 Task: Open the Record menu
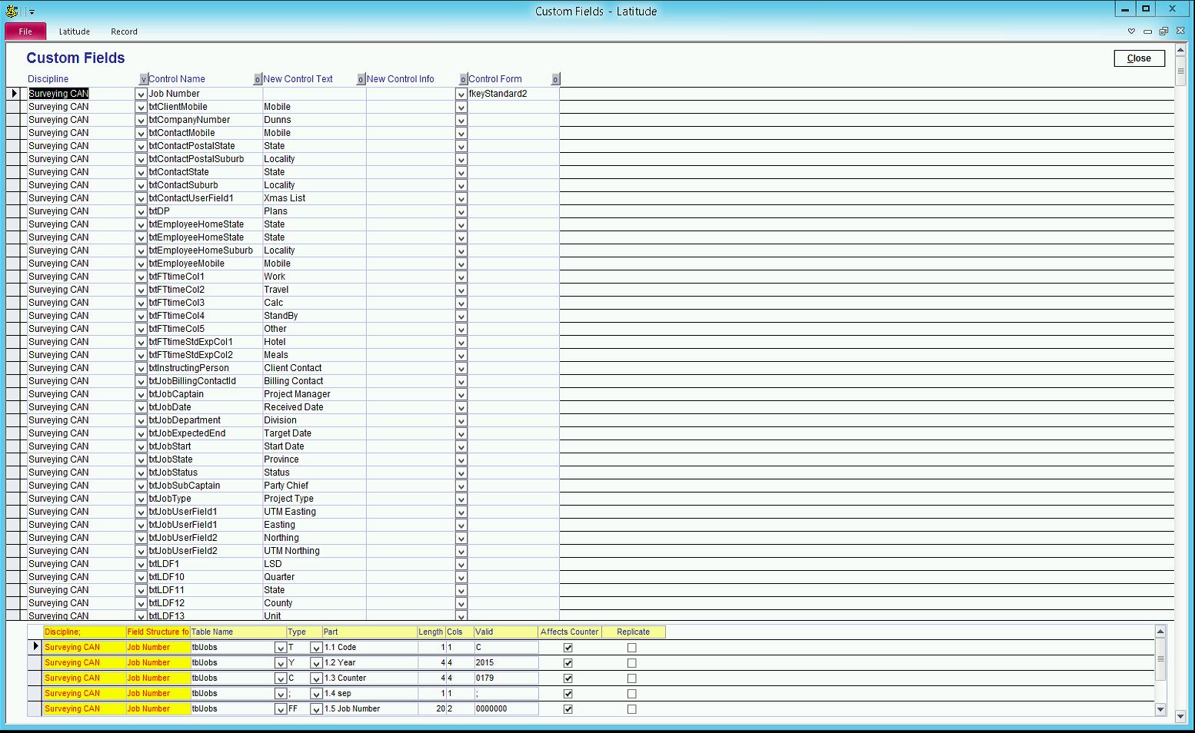point(124,32)
